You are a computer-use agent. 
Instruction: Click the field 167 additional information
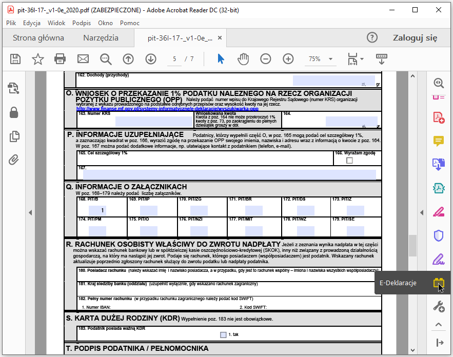[x=229, y=175]
